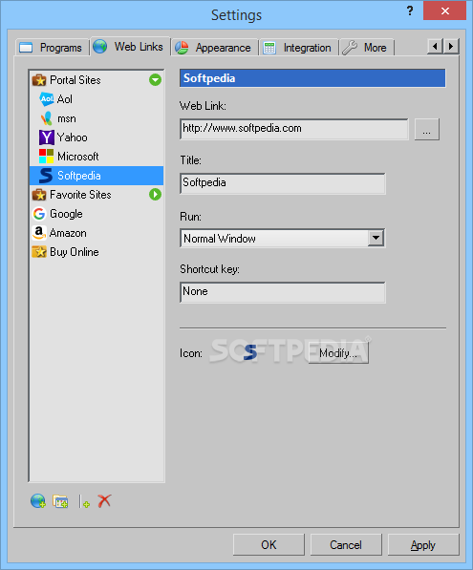Select the Yahoo list entry
The image size is (473, 570).
tap(97, 137)
